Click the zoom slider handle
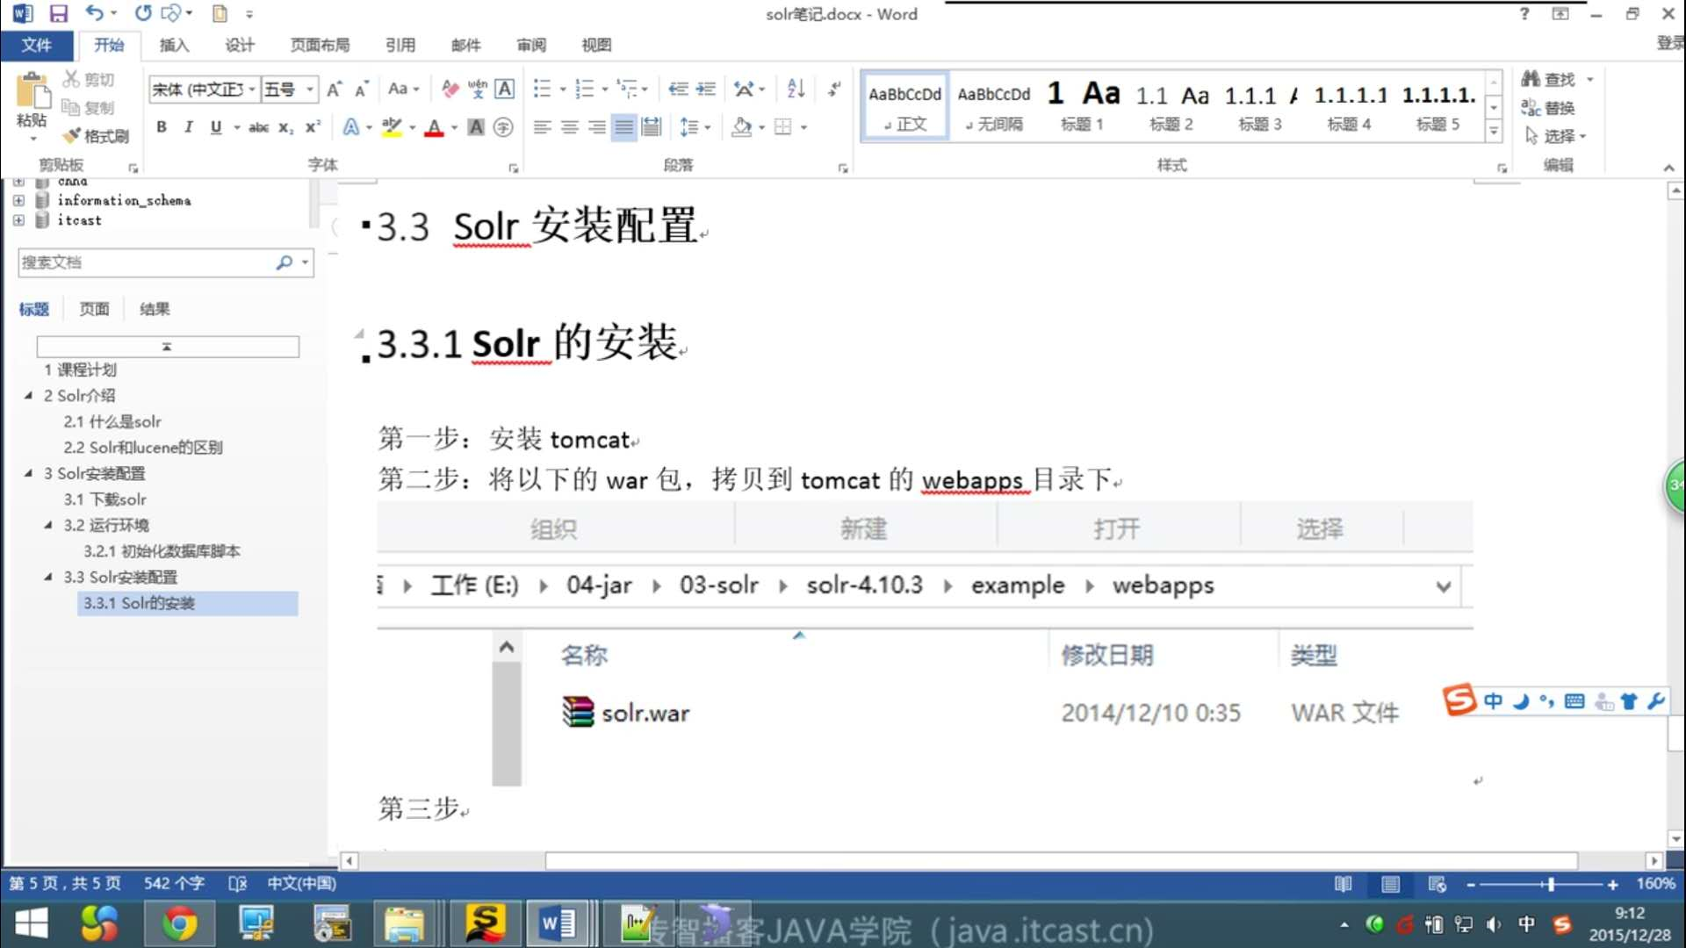1686x948 pixels. click(x=1551, y=884)
